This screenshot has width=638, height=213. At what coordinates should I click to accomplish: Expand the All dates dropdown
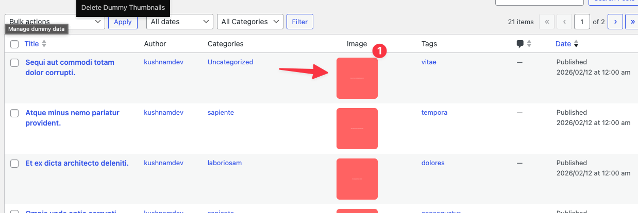click(x=179, y=22)
